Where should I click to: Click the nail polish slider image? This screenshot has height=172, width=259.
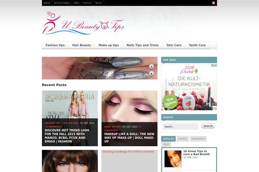coord(100,68)
